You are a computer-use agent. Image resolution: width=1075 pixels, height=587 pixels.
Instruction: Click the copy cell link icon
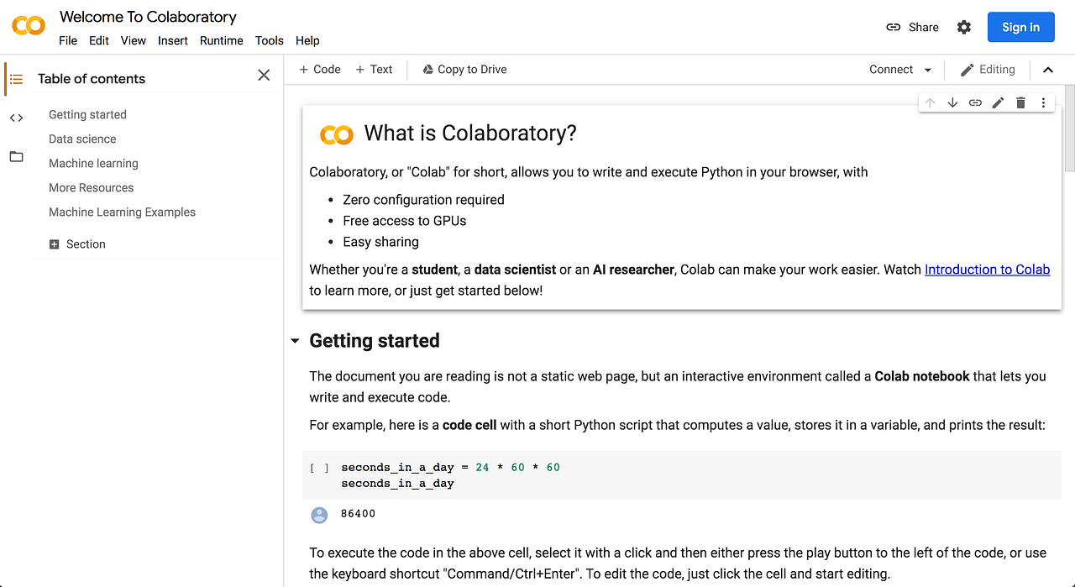pos(975,102)
